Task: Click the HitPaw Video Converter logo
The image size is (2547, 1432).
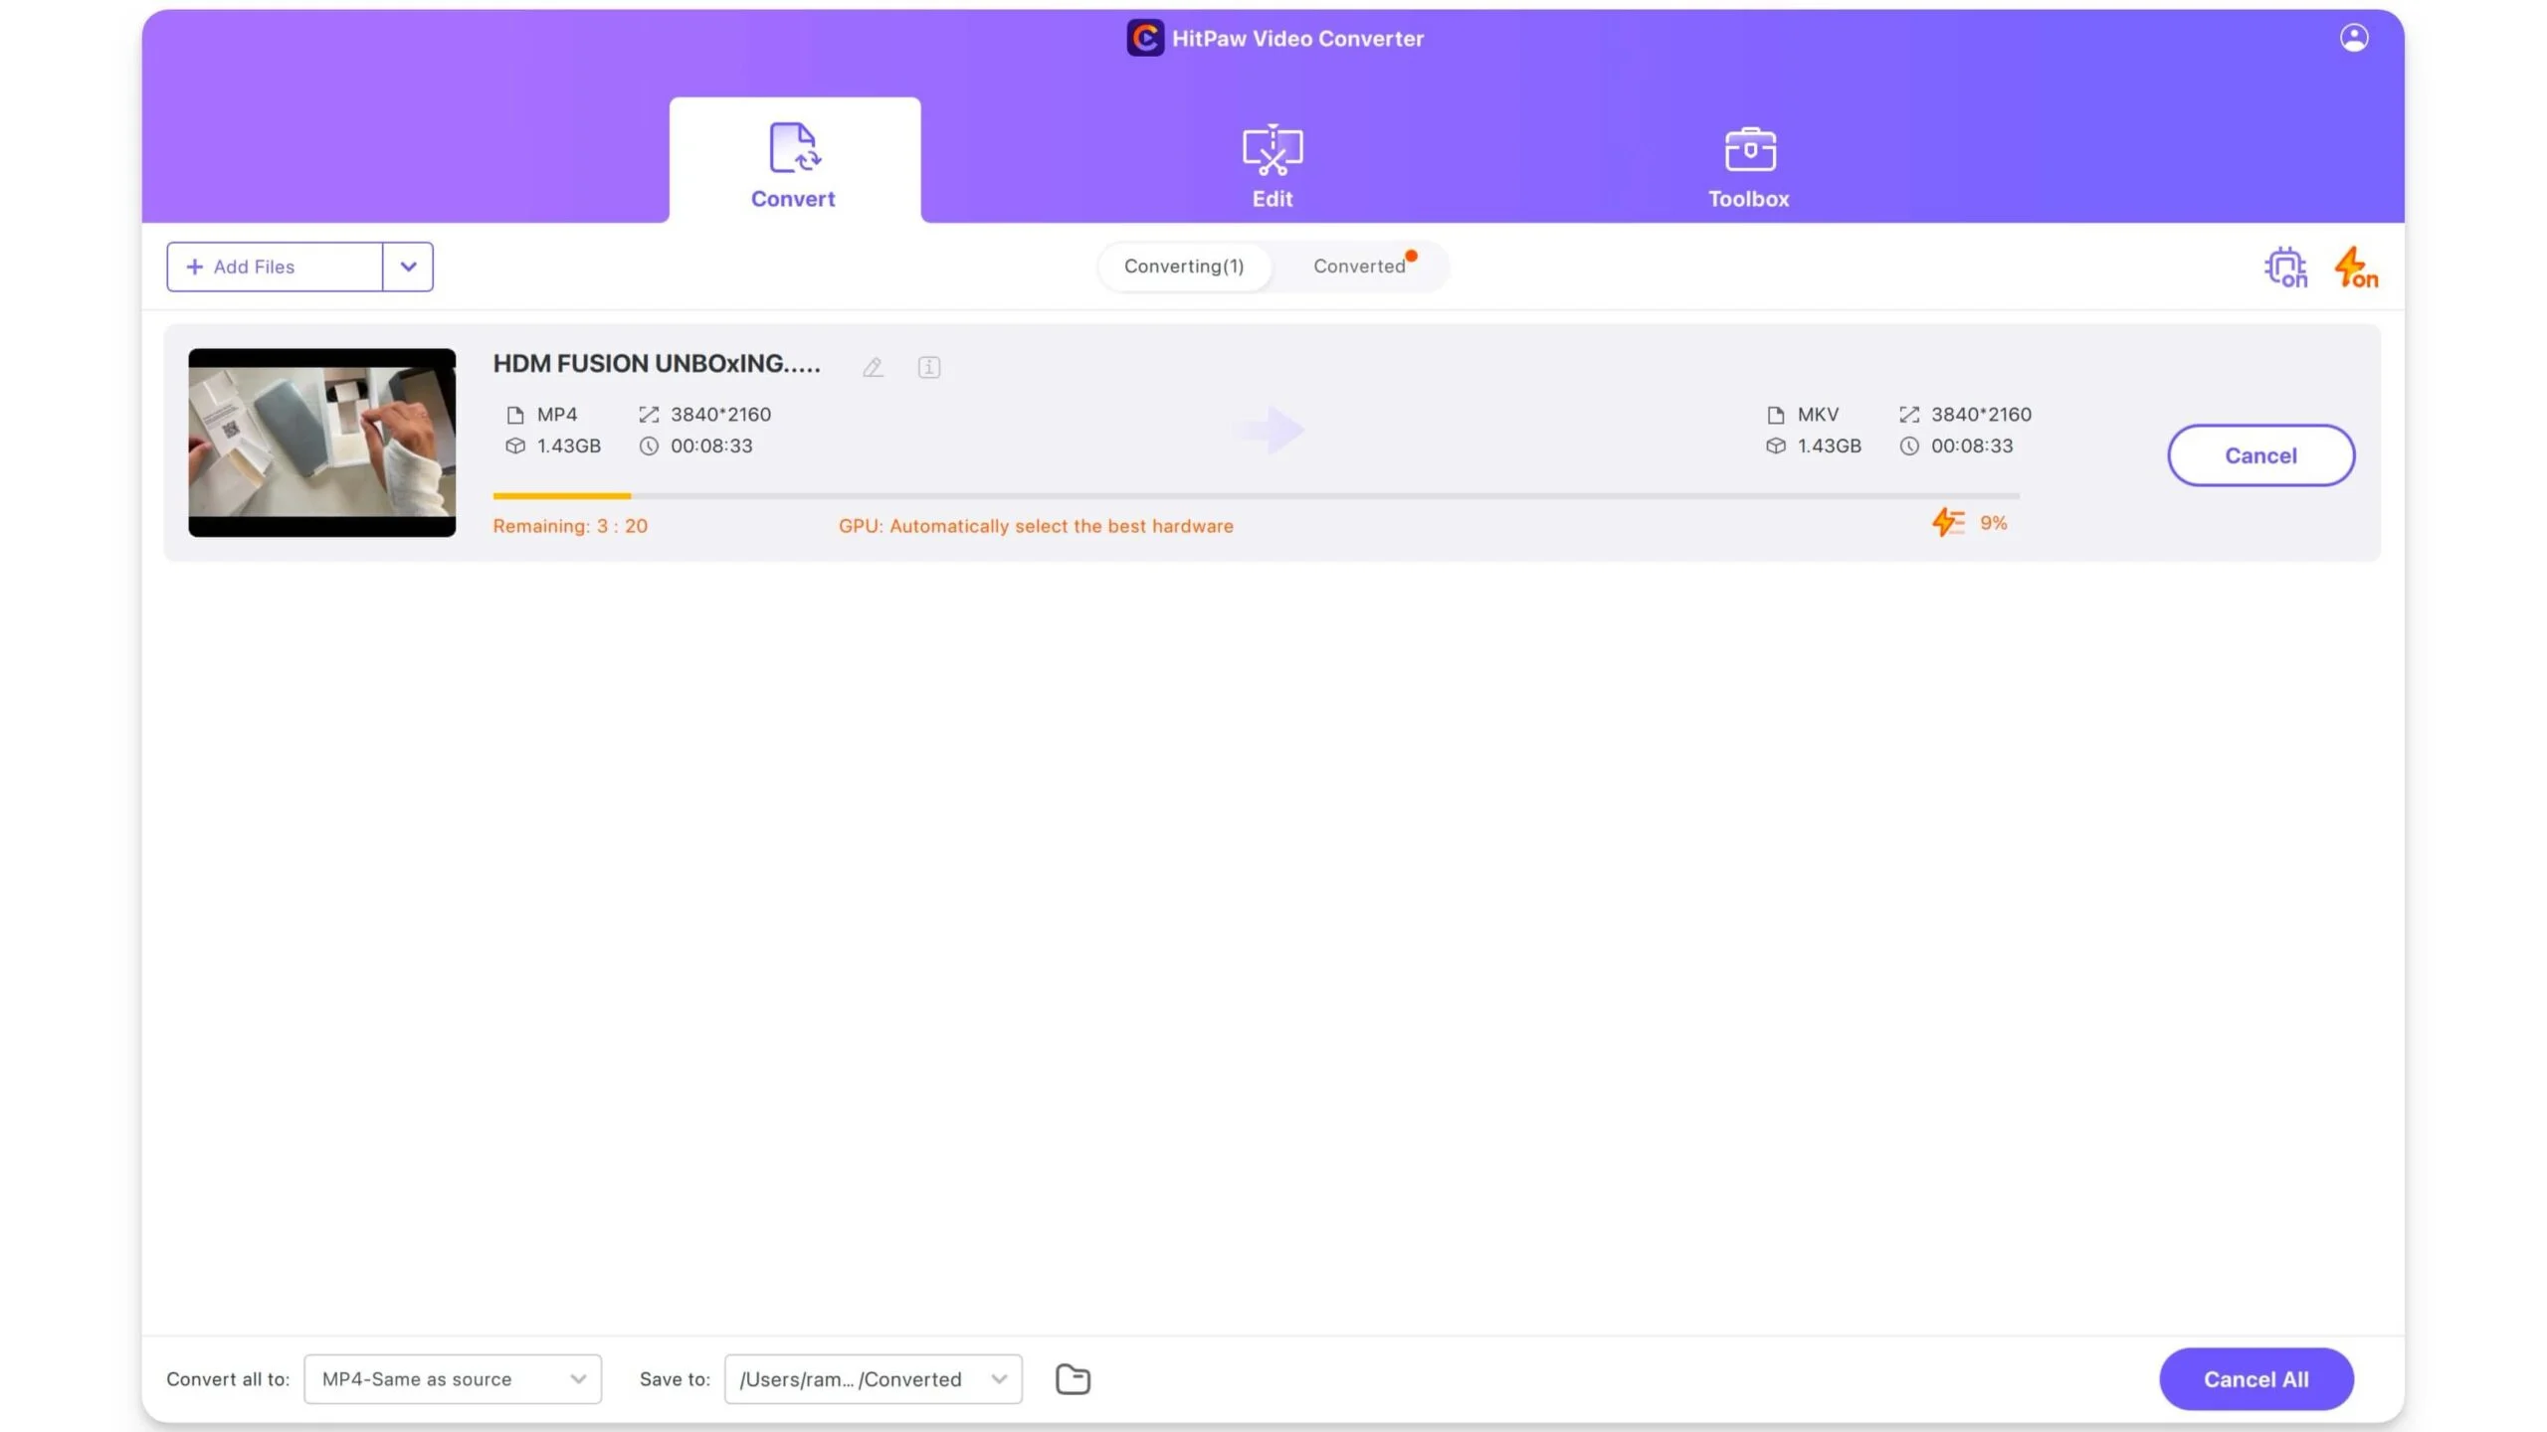Action: pos(1145,38)
